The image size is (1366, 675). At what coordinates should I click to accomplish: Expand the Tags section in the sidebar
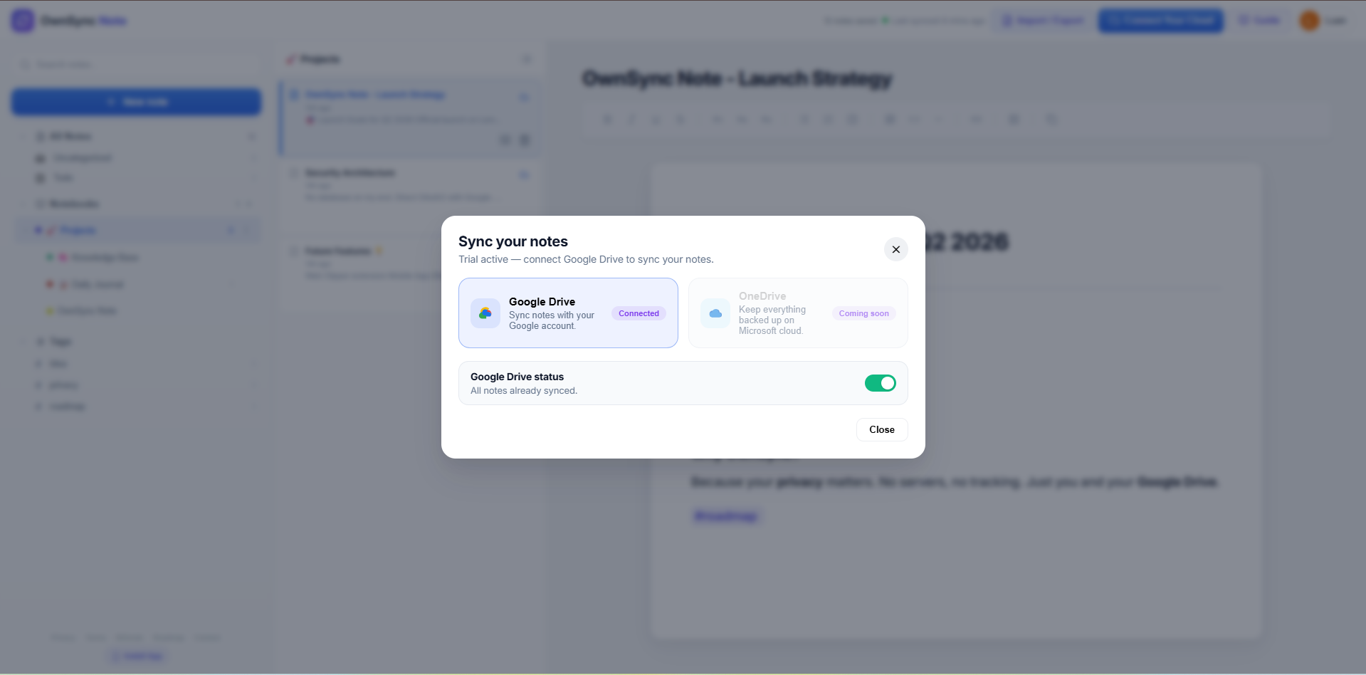pyautogui.click(x=23, y=341)
